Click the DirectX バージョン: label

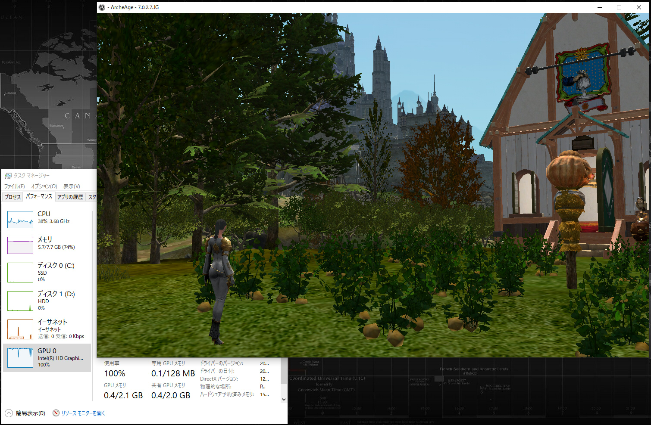[x=219, y=379]
